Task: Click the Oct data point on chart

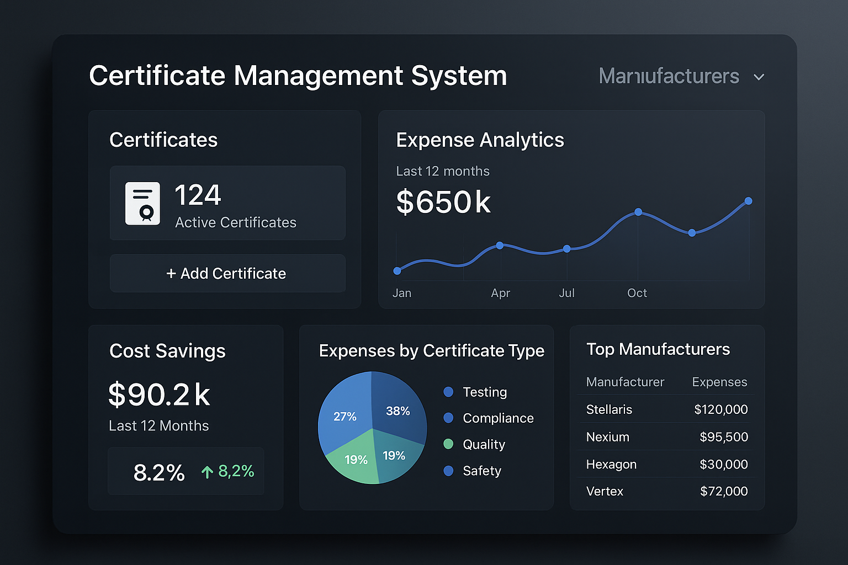Action: pos(638,212)
